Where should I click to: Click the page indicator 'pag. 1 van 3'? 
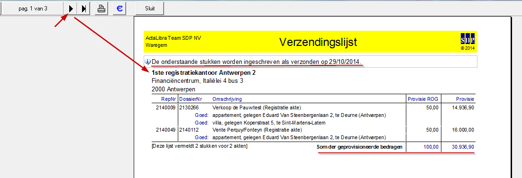point(33,9)
